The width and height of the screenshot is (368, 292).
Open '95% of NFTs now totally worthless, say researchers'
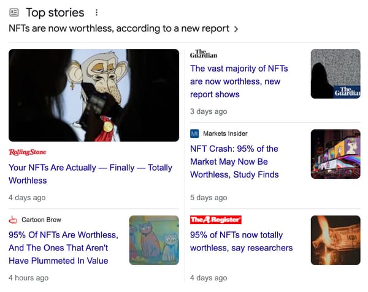241,241
